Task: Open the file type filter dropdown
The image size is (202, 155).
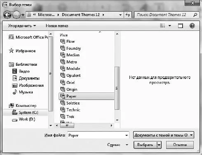Action: pyautogui.click(x=164, y=135)
